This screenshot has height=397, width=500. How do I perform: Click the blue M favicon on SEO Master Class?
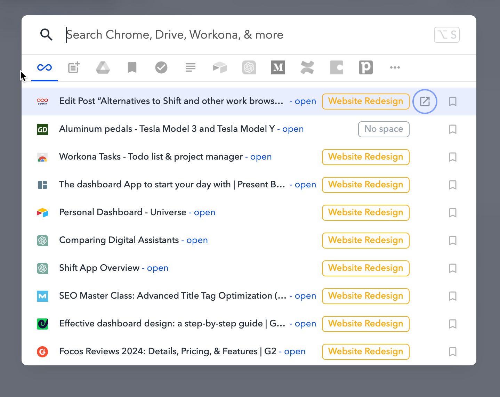42,296
